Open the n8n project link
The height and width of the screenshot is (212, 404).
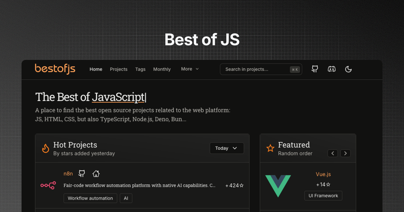point(68,174)
